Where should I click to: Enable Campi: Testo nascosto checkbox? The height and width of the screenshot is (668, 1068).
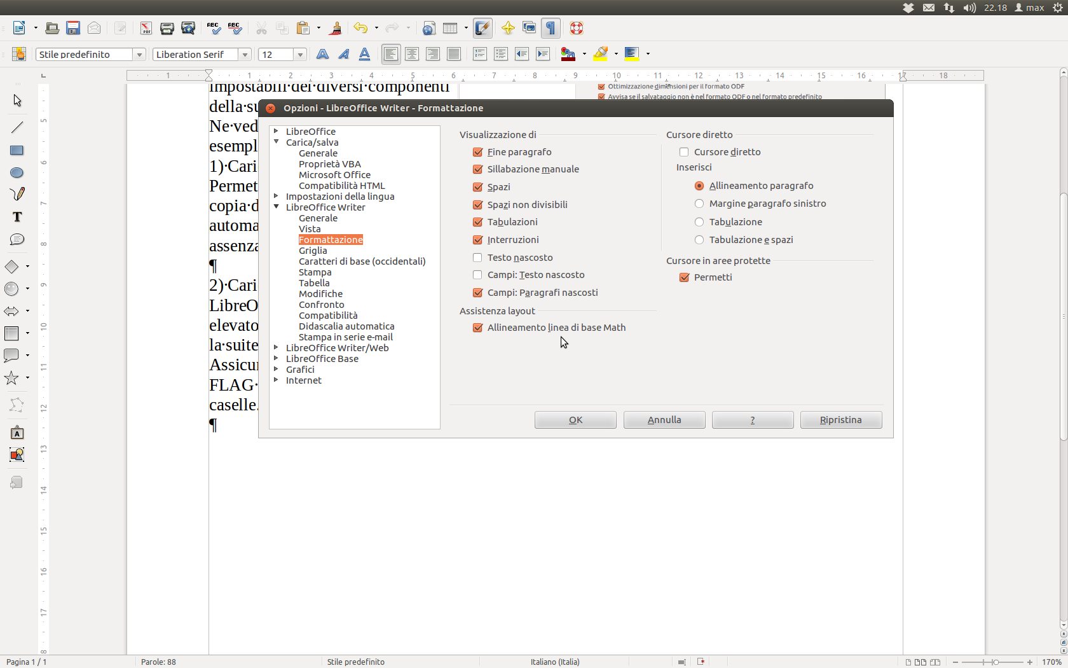coord(477,275)
